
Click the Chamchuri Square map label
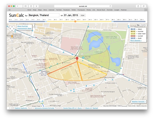[x=48, y=38]
